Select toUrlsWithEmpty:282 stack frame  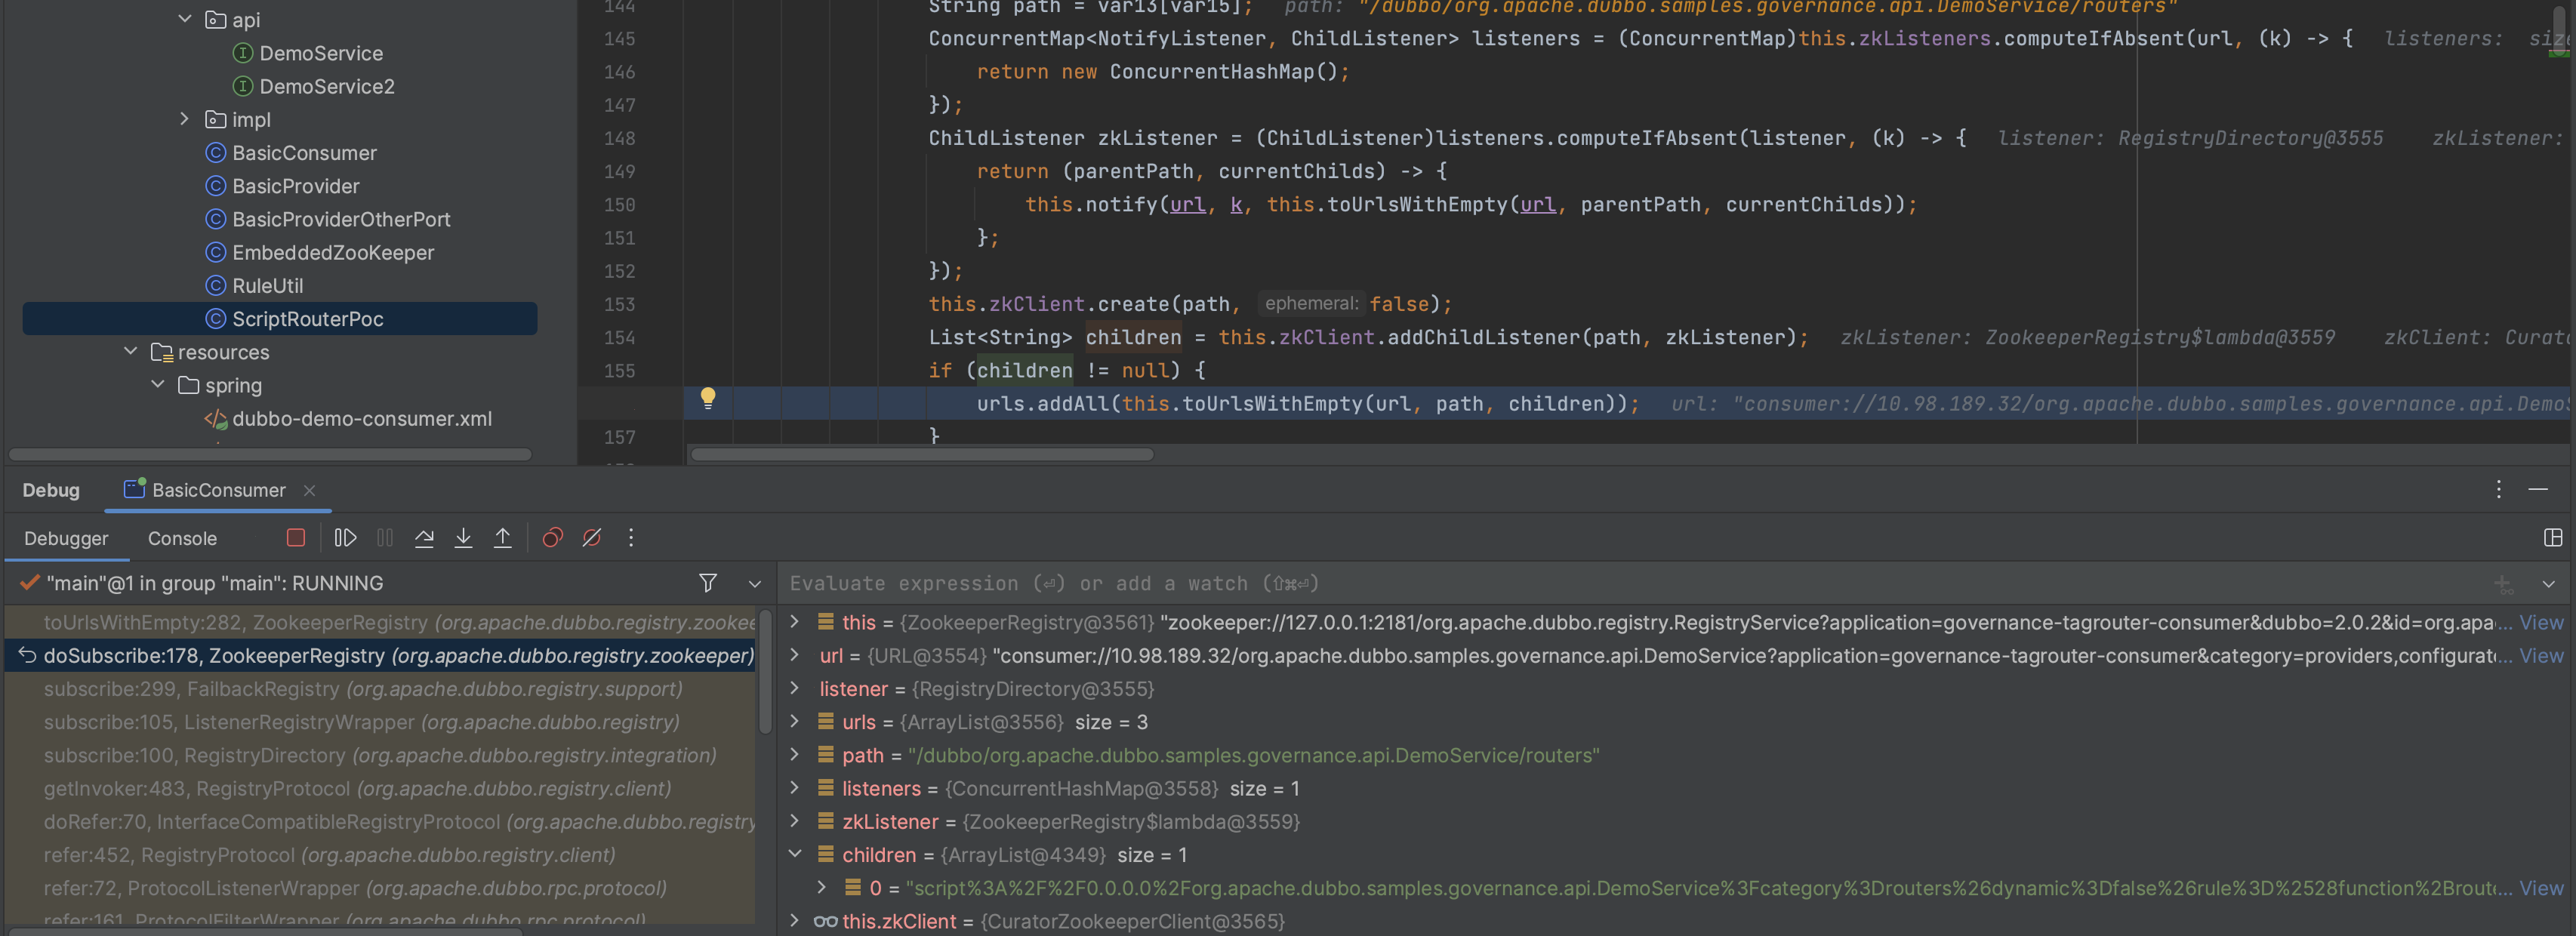[x=380, y=622]
